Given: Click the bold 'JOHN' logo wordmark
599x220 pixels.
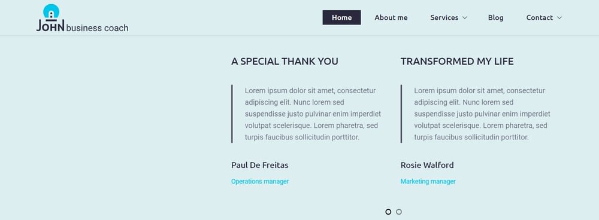Looking at the screenshot, I should tap(50, 26).
